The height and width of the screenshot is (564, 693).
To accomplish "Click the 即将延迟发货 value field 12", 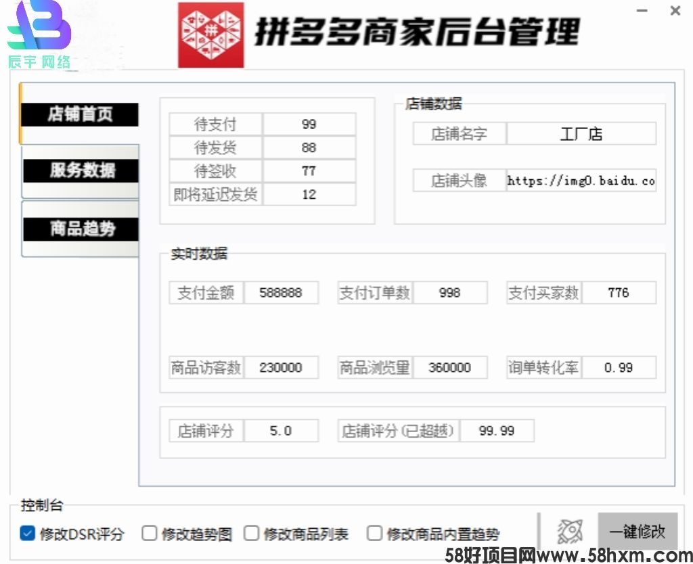I will point(309,194).
